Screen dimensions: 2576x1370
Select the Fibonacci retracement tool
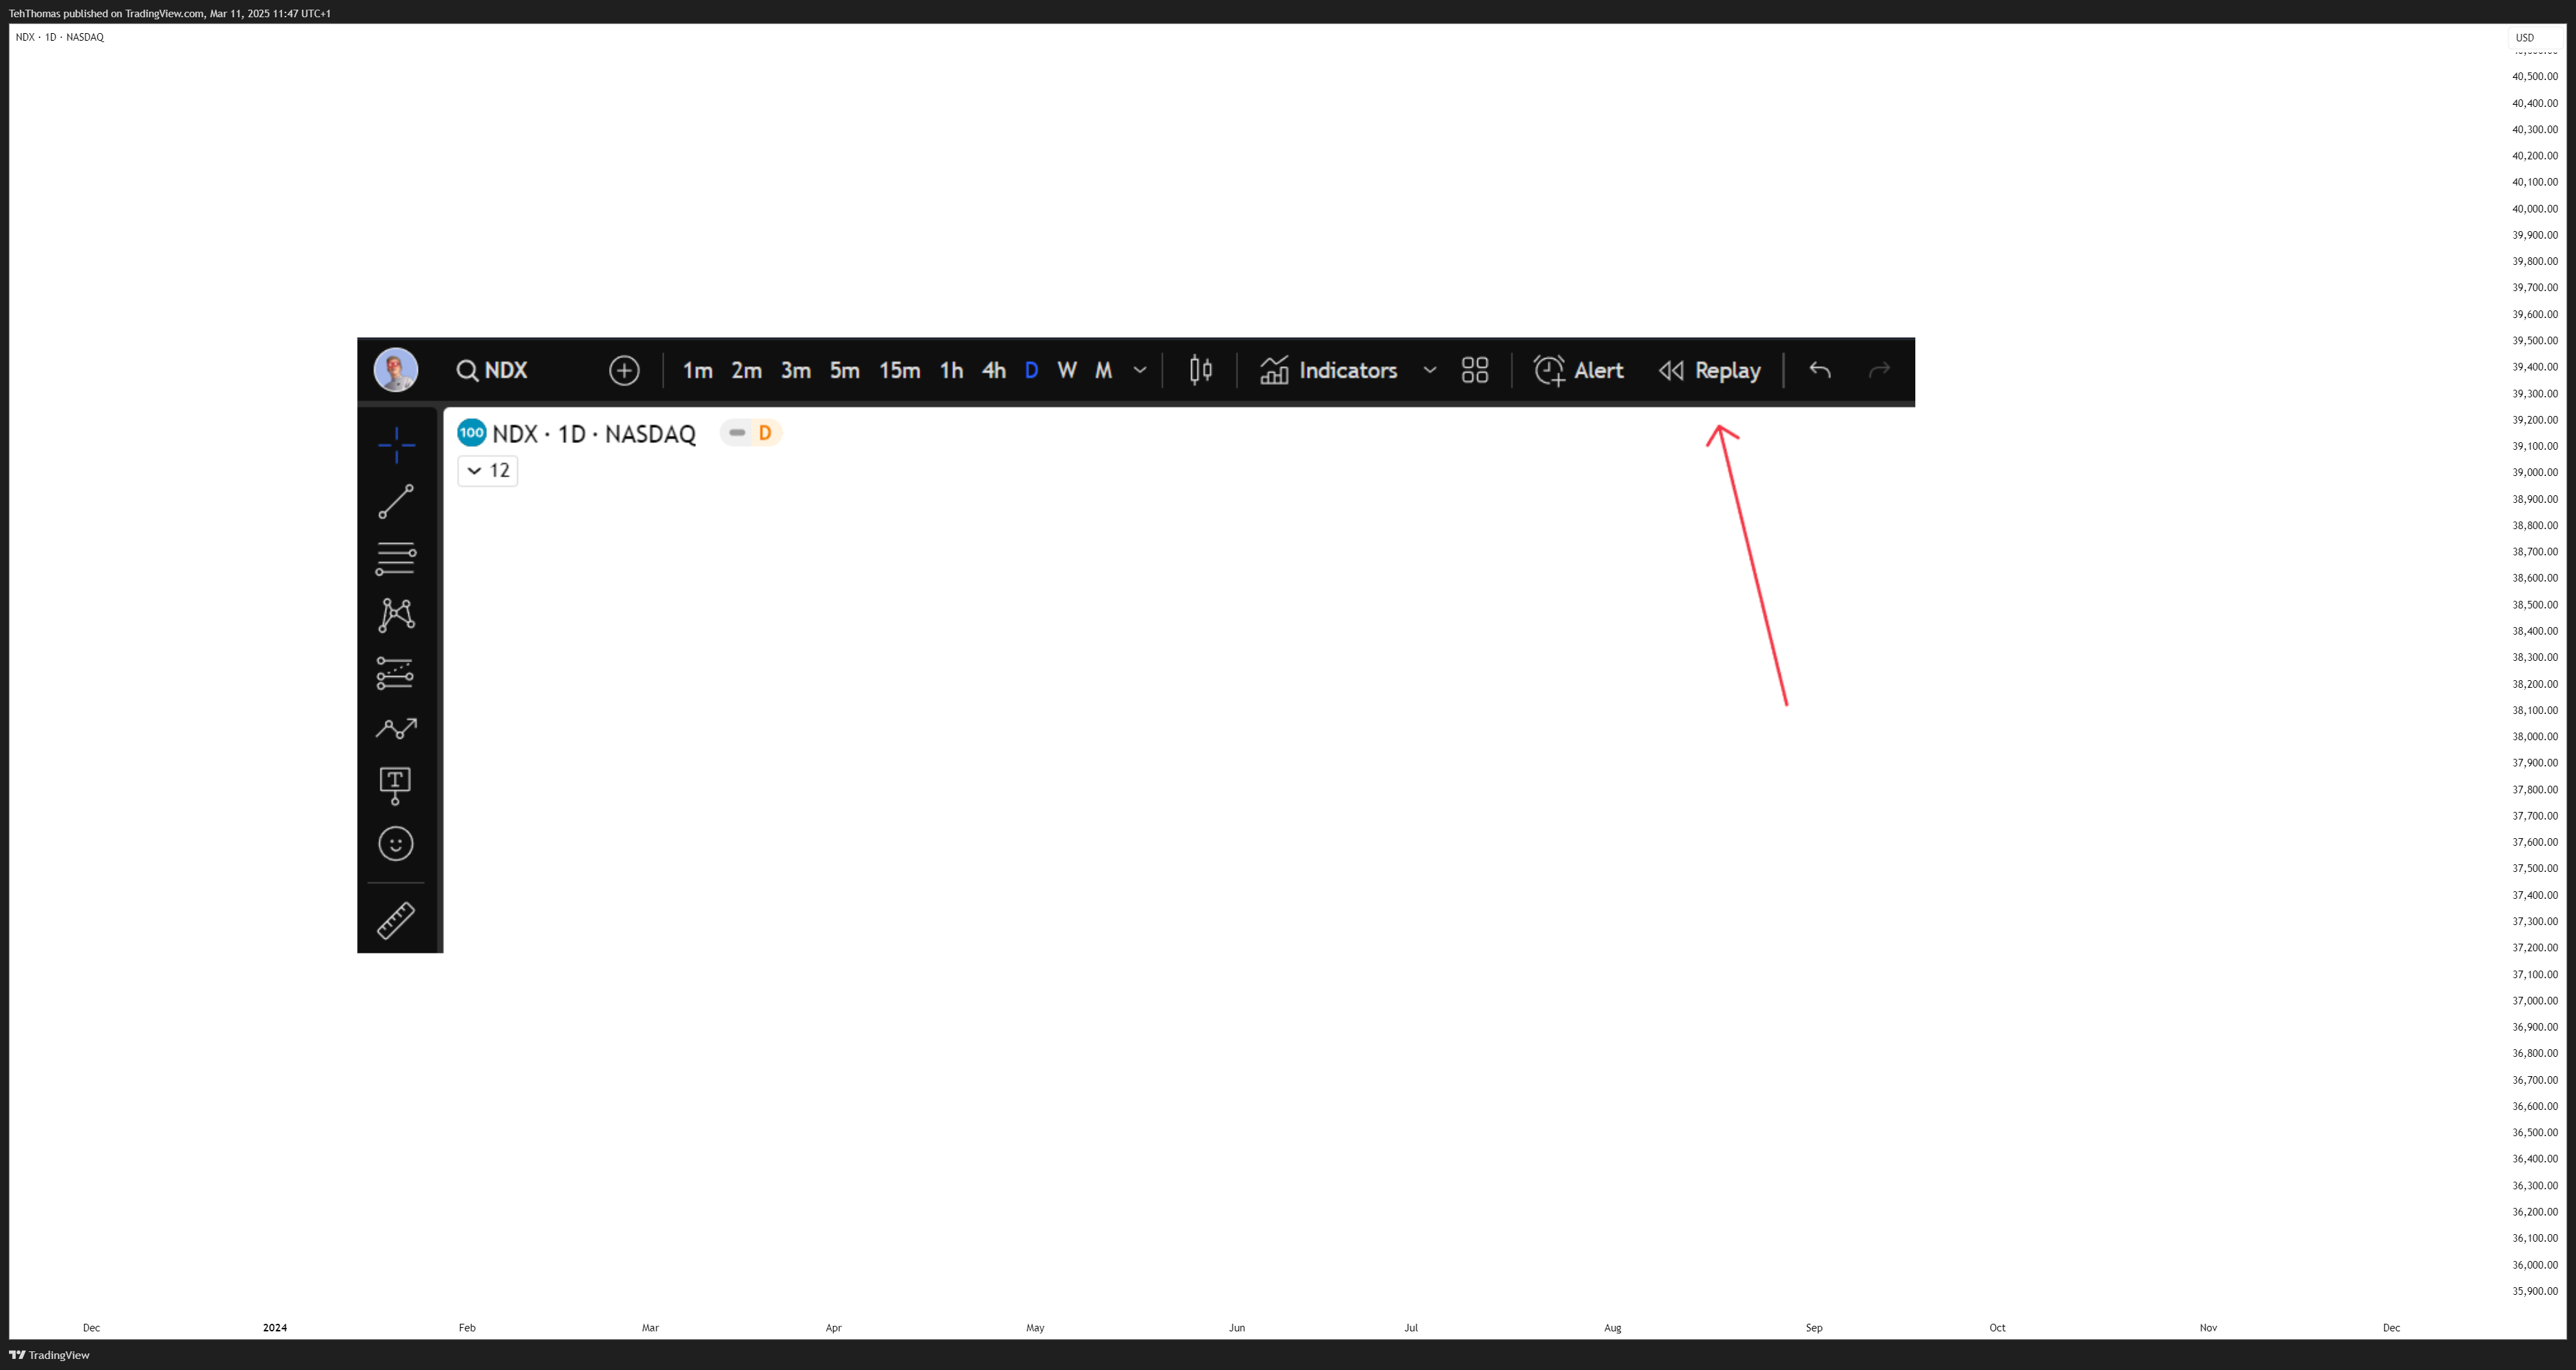pyautogui.click(x=396, y=559)
